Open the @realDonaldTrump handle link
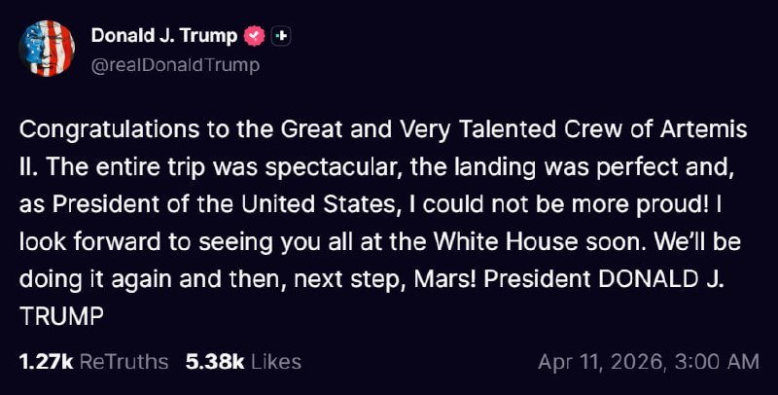Viewport: 778px width, 395px height. 175,65
